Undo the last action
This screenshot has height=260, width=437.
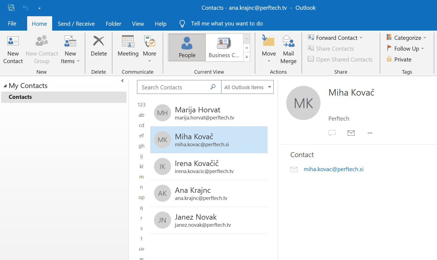25,8
